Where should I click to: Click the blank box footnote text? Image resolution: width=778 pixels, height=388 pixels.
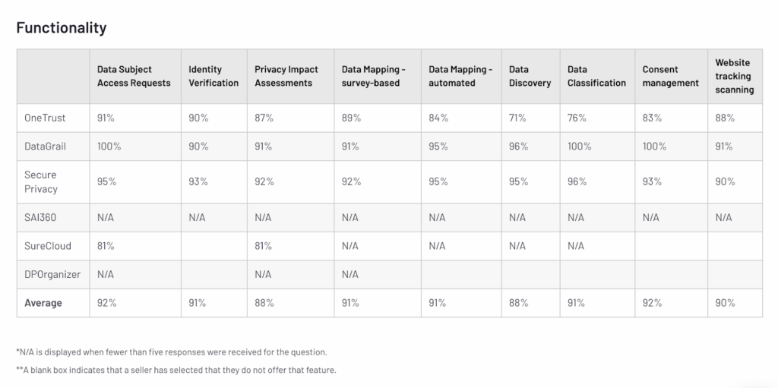click(x=176, y=370)
